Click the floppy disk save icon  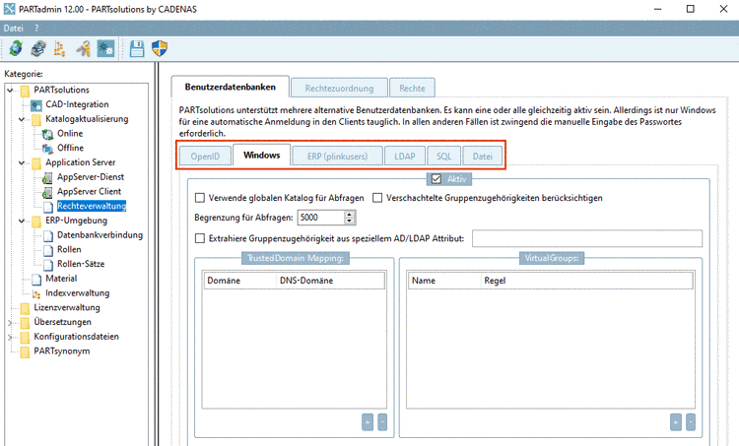click(137, 48)
